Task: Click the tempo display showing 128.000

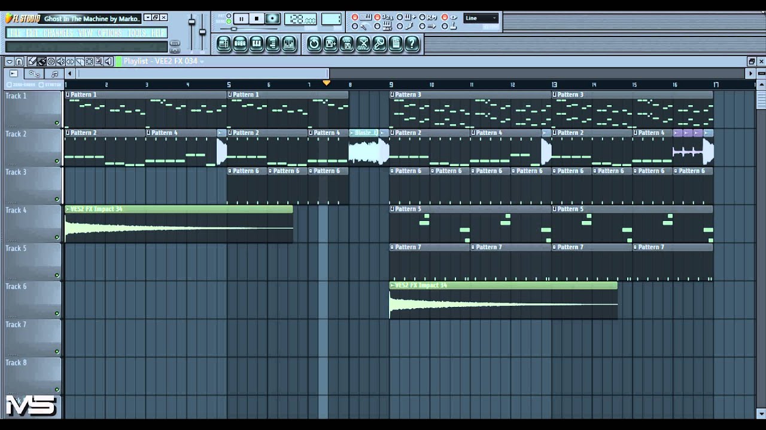Action: pyautogui.click(x=300, y=19)
